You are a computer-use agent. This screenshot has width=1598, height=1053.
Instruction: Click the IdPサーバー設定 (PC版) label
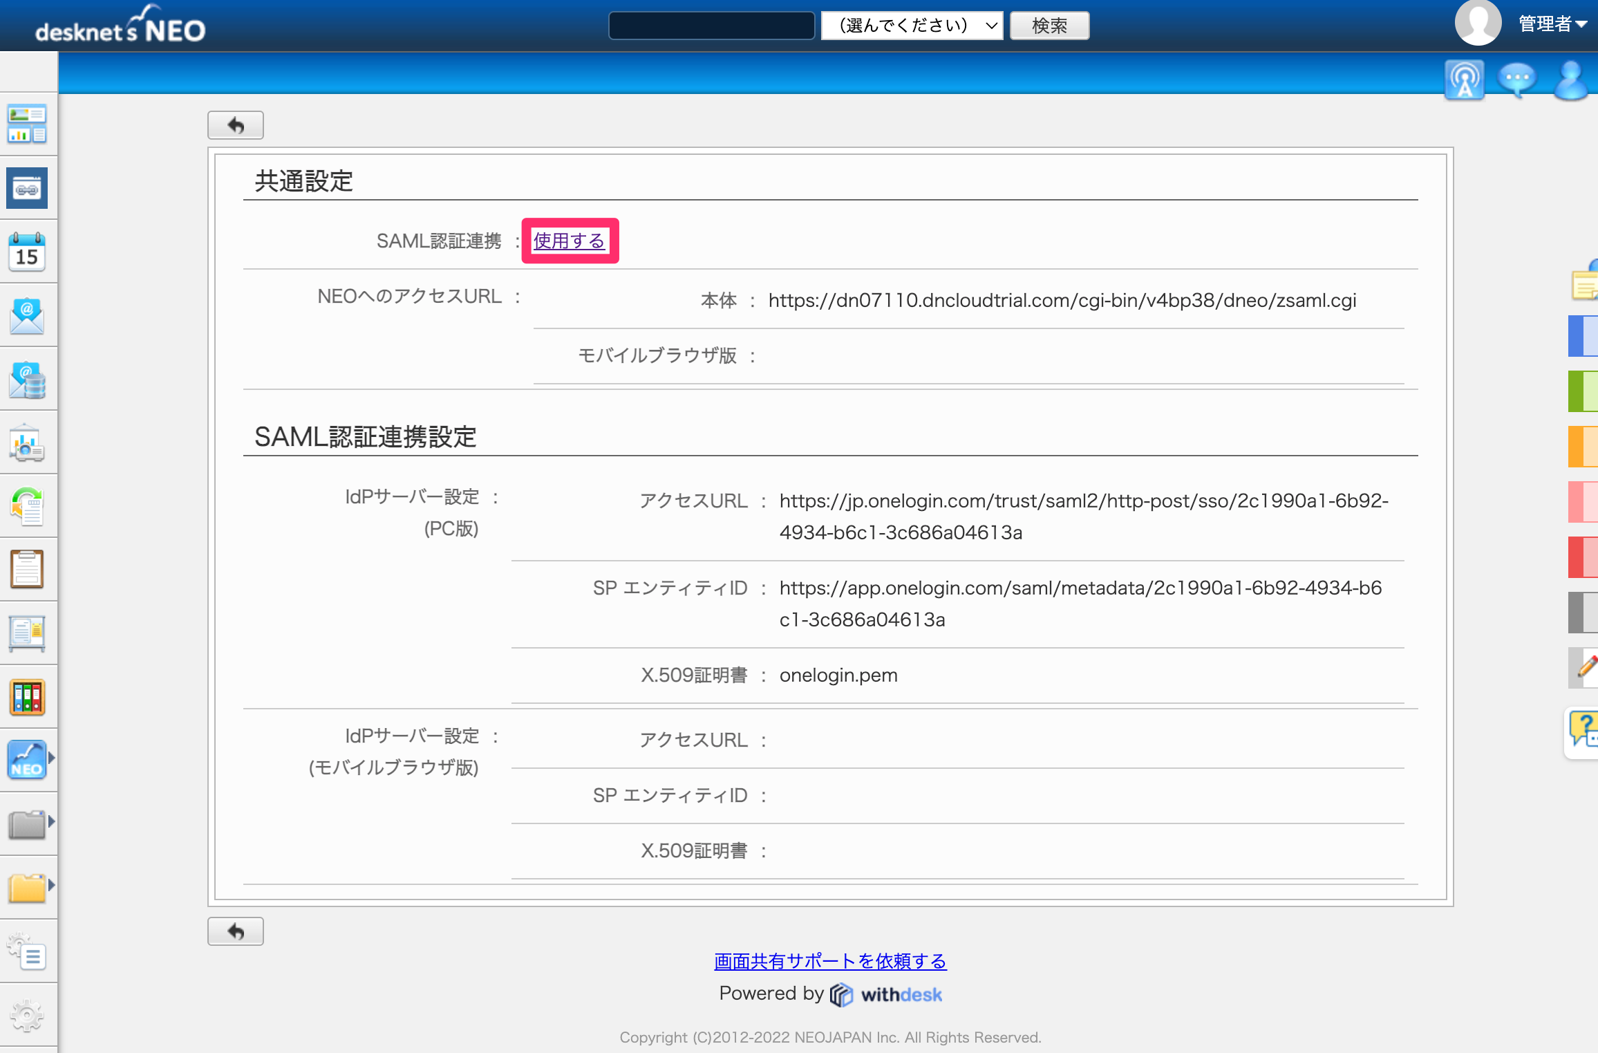click(x=413, y=512)
